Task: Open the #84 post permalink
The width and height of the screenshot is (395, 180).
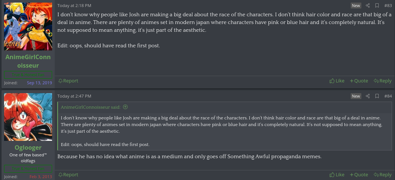Action: click(x=388, y=96)
